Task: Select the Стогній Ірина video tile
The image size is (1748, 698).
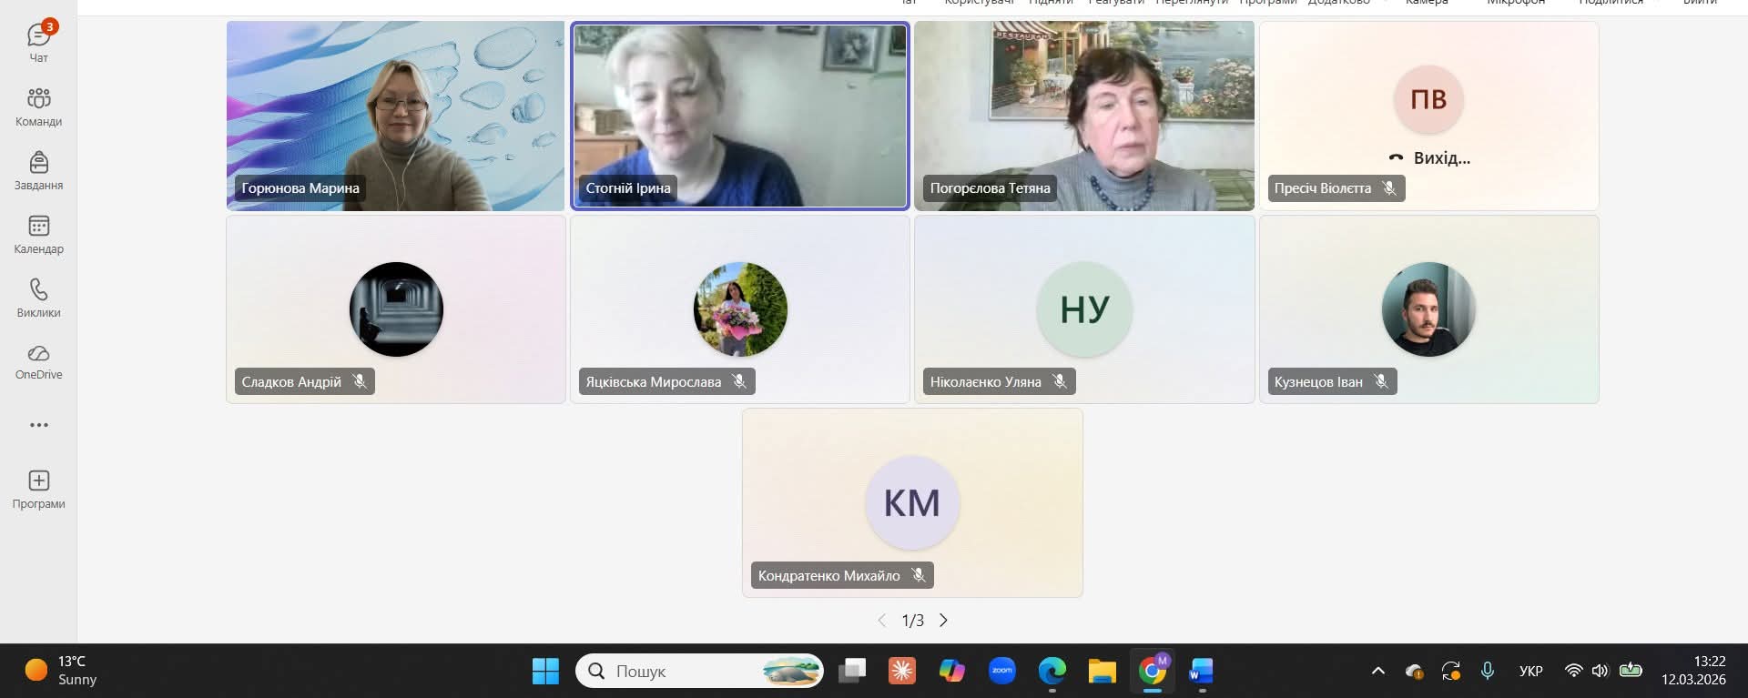Action: point(739,116)
